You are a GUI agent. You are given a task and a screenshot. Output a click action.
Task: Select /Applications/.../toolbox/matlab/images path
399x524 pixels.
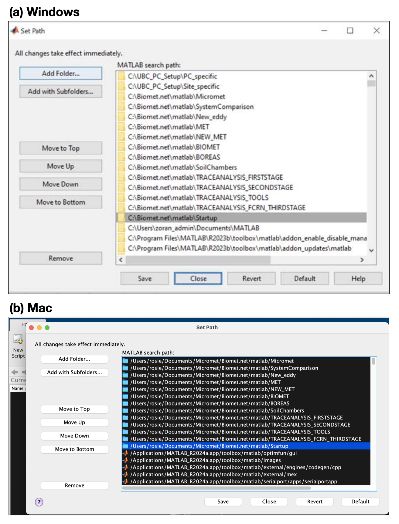(x=246, y=460)
